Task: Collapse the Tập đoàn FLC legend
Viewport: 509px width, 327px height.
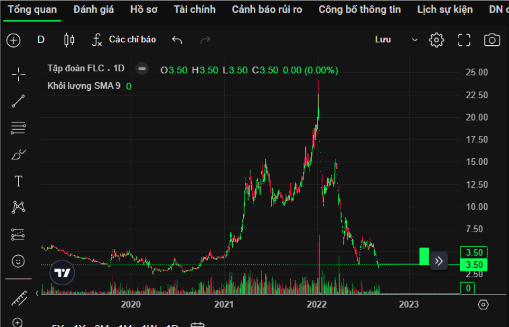Action: coord(142,68)
